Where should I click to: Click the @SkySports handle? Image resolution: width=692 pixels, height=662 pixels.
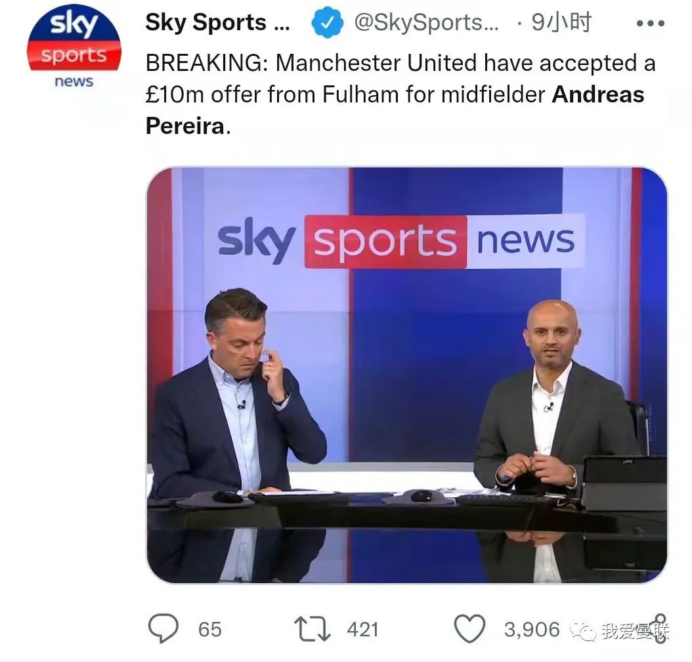[x=426, y=22]
